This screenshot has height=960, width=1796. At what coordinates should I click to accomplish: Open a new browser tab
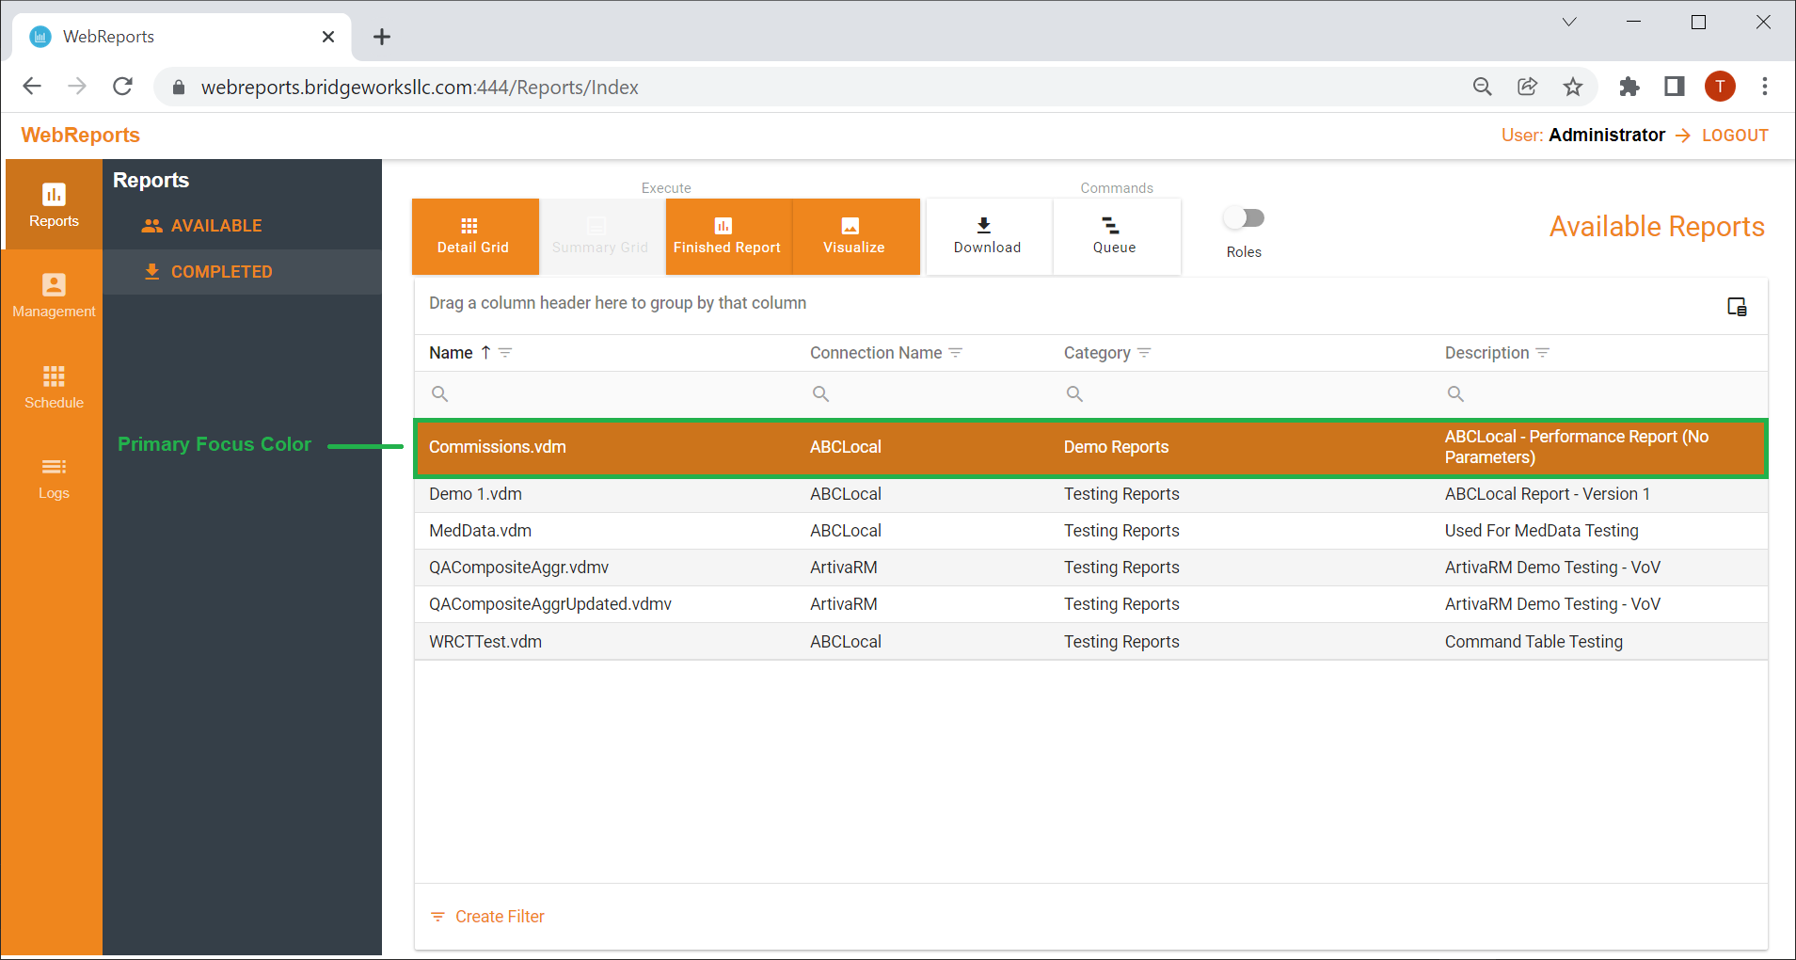pos(381,37)
